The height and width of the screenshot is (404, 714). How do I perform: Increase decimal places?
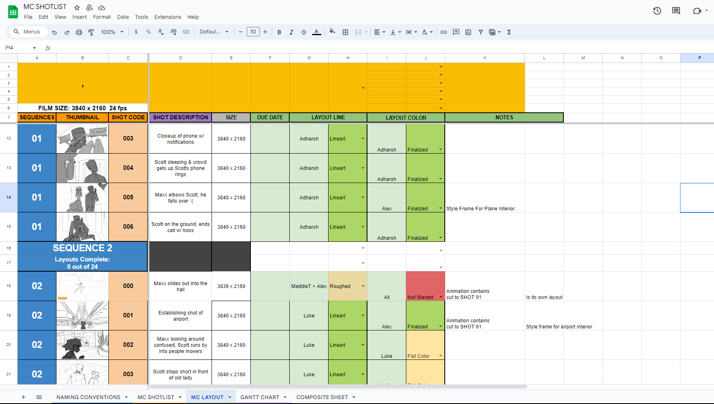173,32
